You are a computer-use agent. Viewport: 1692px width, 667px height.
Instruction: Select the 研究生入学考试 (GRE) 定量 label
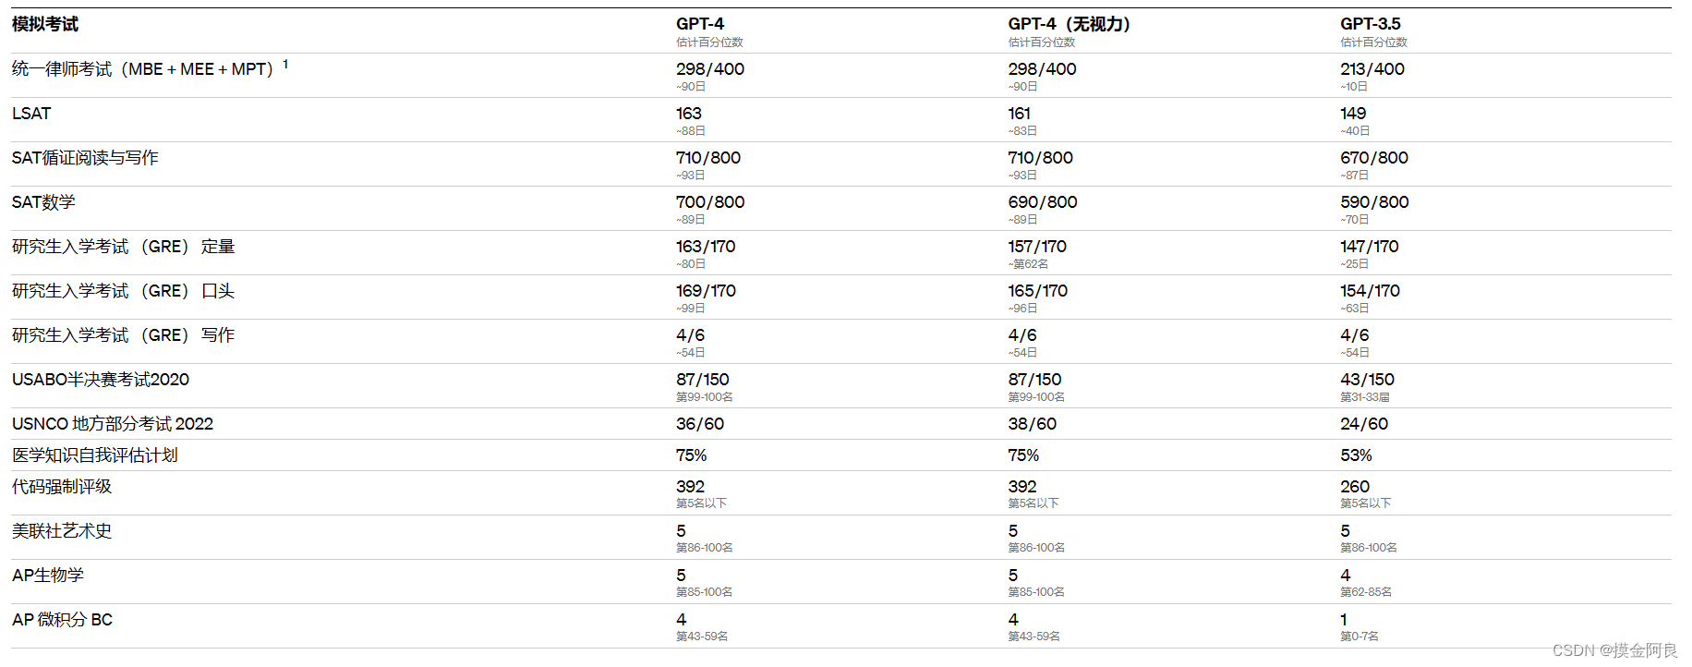coord(124,247)
